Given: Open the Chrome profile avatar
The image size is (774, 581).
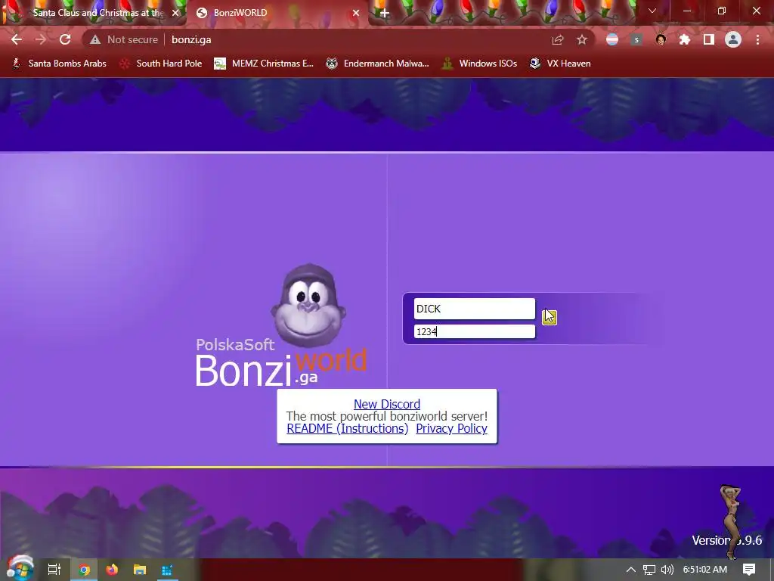Looking at the screenshot, I should (x=733, y=39).
